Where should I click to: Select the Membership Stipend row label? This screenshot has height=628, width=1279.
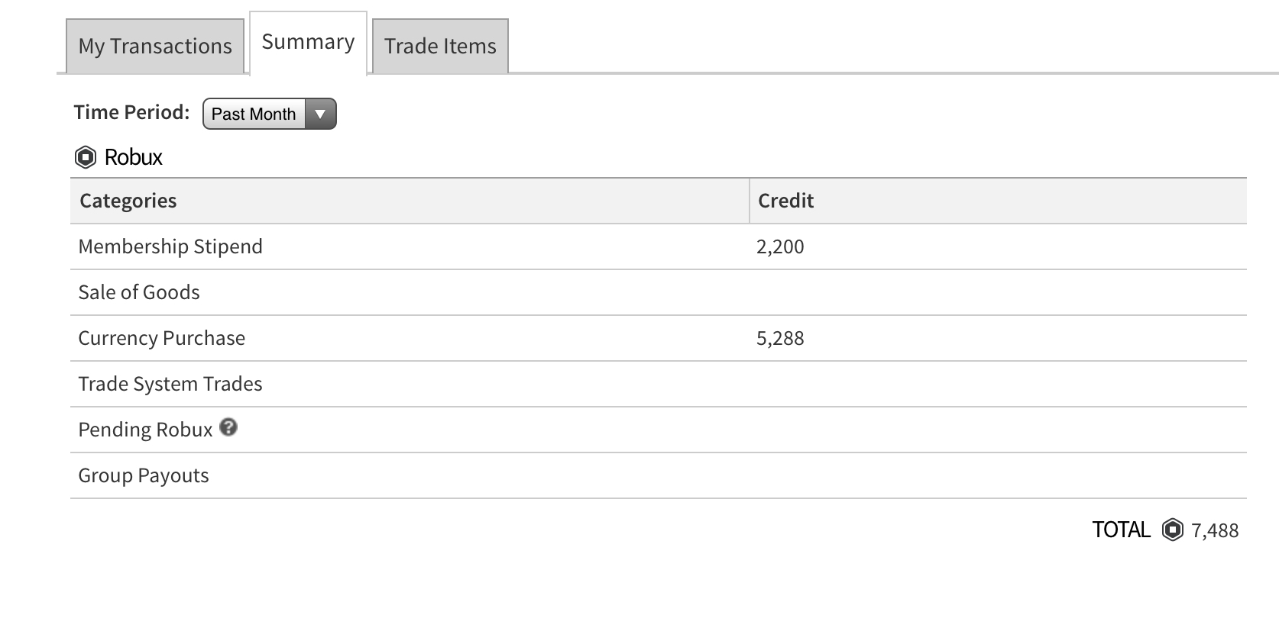170,246
